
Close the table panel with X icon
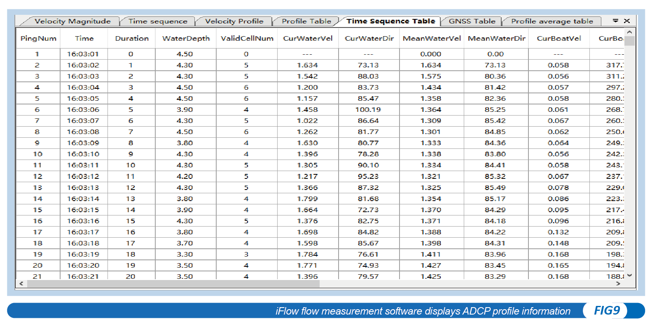(627, 21)
